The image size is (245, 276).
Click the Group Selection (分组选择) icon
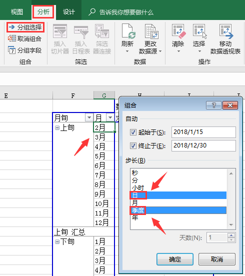[12, 27]
